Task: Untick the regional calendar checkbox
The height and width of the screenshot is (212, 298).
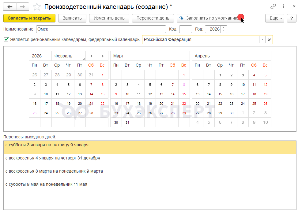Action: pos(6,39)
